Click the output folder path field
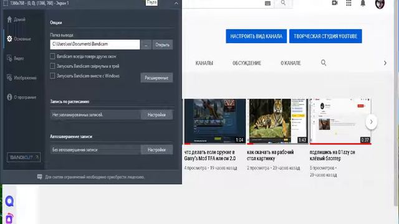Image resolution: width=399 pixels, height=224 pixels. pos(95,44)
